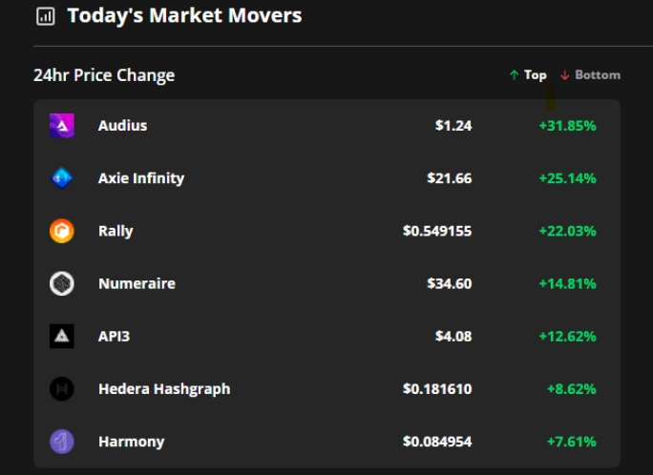Click the orange Rally coin icon
653x475 pixels.
click(62, 231)
